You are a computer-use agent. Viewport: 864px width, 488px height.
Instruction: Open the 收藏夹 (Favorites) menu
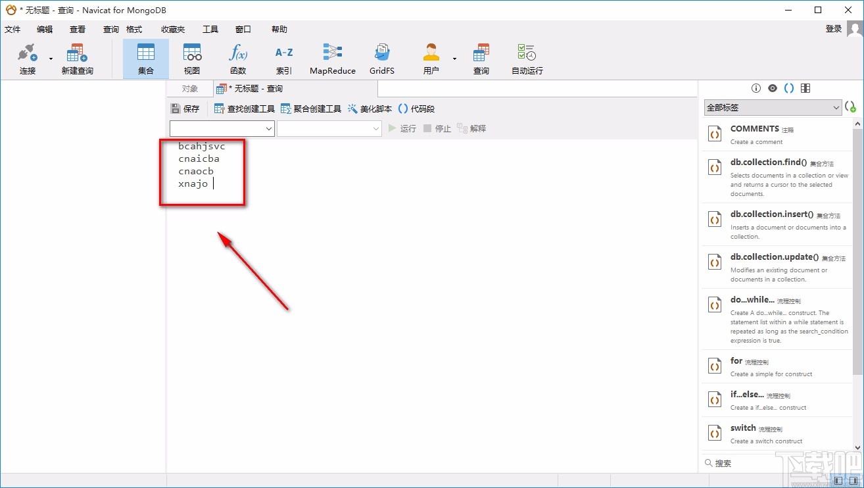[x=173, y=30]
